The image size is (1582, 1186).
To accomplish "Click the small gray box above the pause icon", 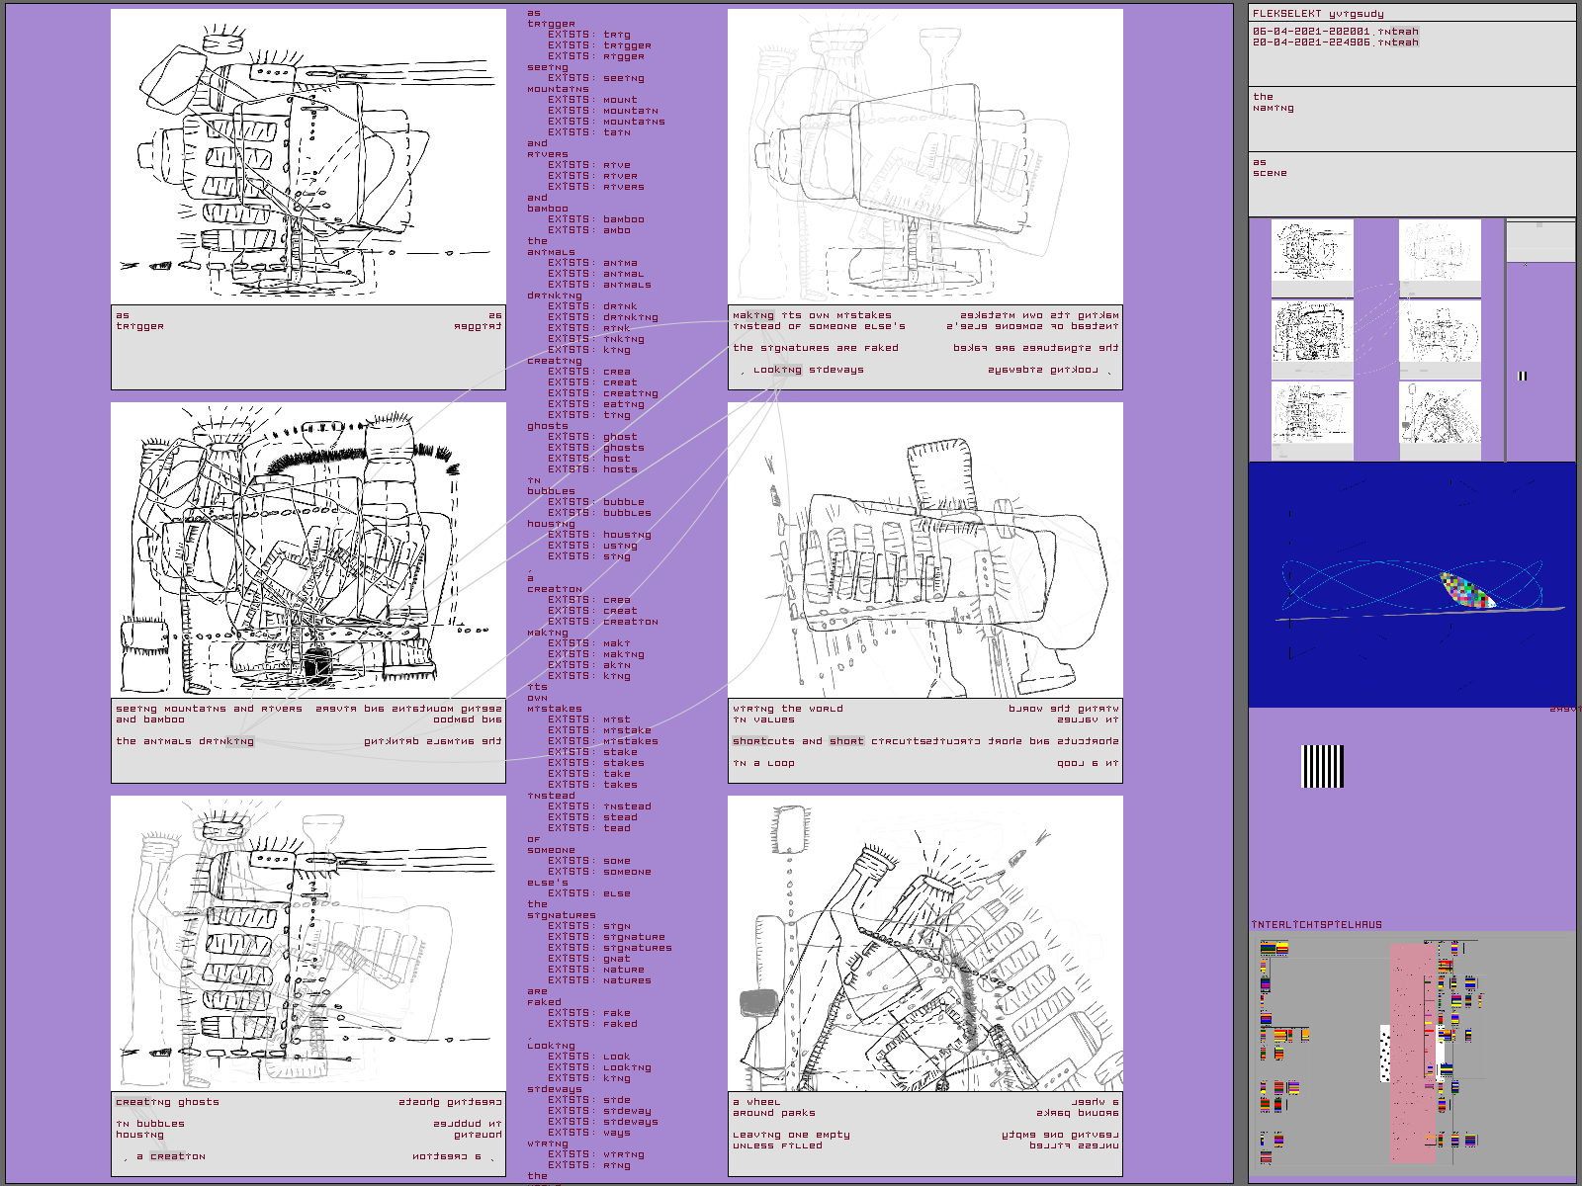I will pos(1539,242).
